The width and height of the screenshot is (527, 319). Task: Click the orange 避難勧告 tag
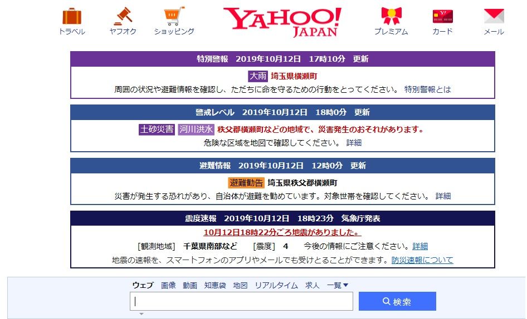pos(246,183)
